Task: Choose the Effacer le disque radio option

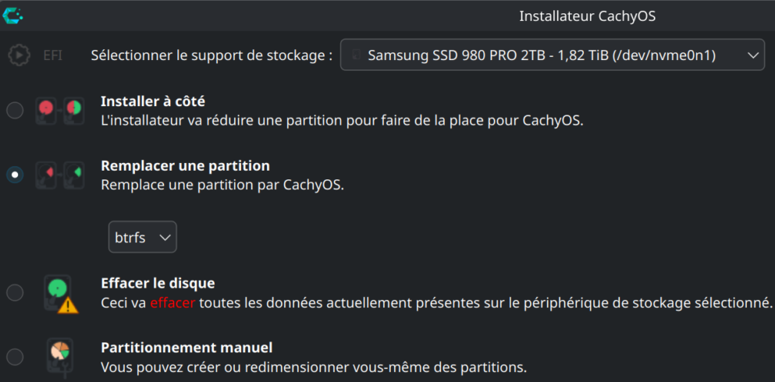Action: tap(15, 293)
